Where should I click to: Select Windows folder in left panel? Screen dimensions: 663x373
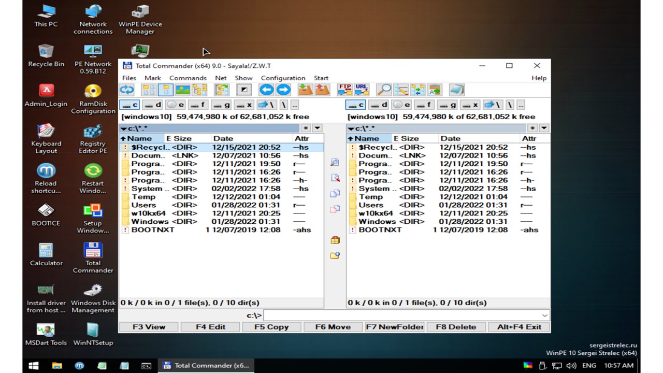[x=221, y=222]
